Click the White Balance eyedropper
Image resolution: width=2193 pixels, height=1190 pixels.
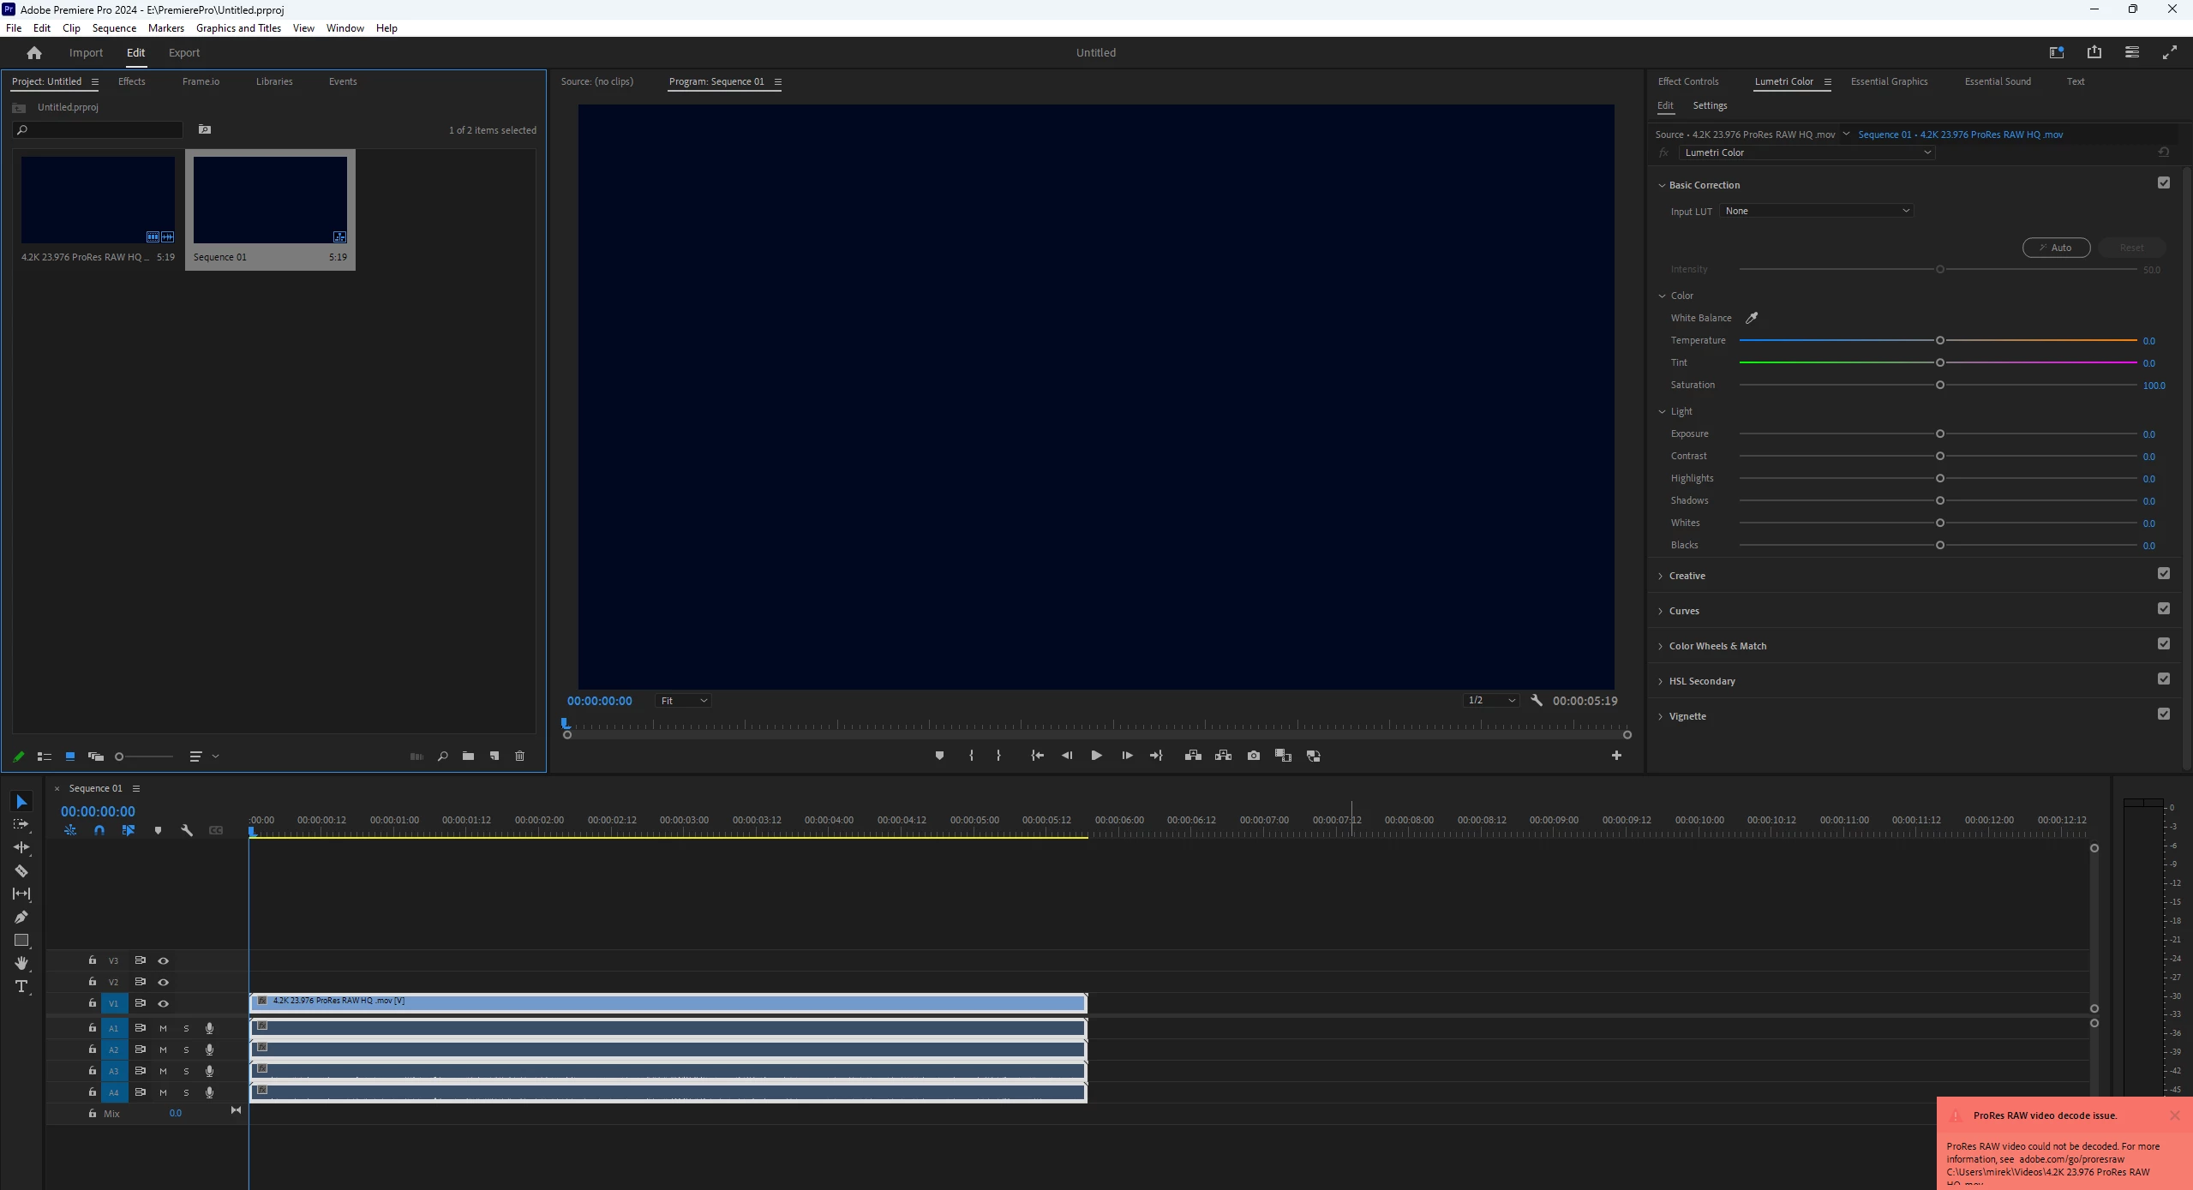[x=1752, y=318]
